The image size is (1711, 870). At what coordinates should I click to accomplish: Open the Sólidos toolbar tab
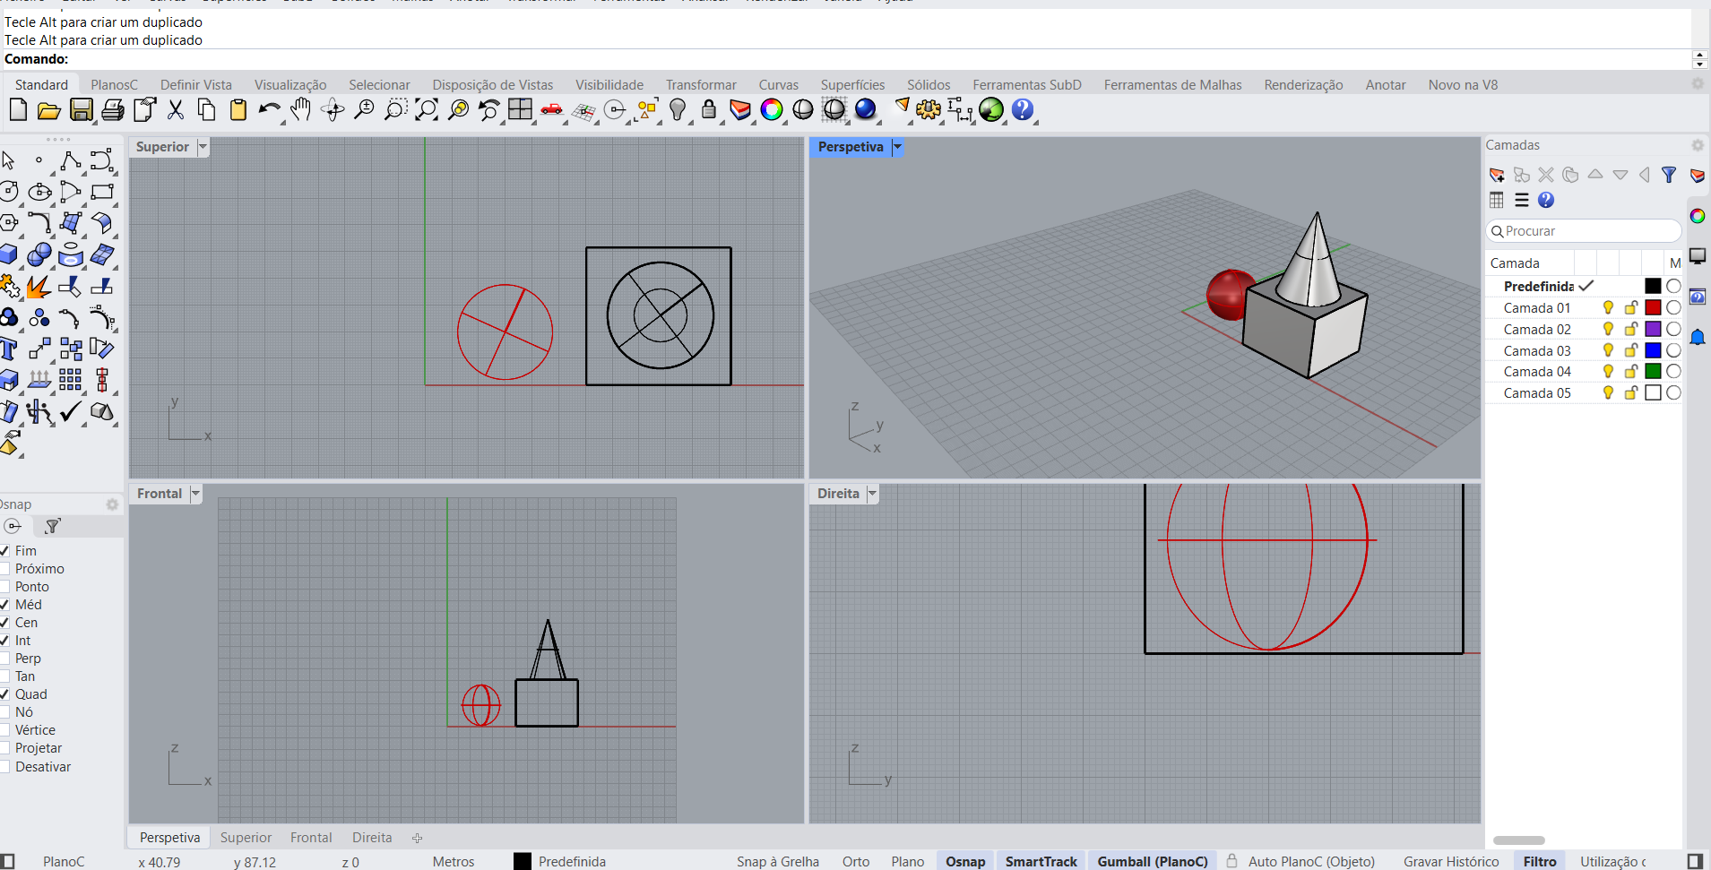click(928, 85)
